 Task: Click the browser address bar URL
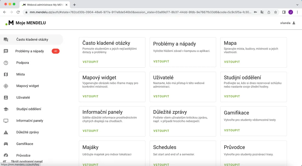[x=140, y=12]
